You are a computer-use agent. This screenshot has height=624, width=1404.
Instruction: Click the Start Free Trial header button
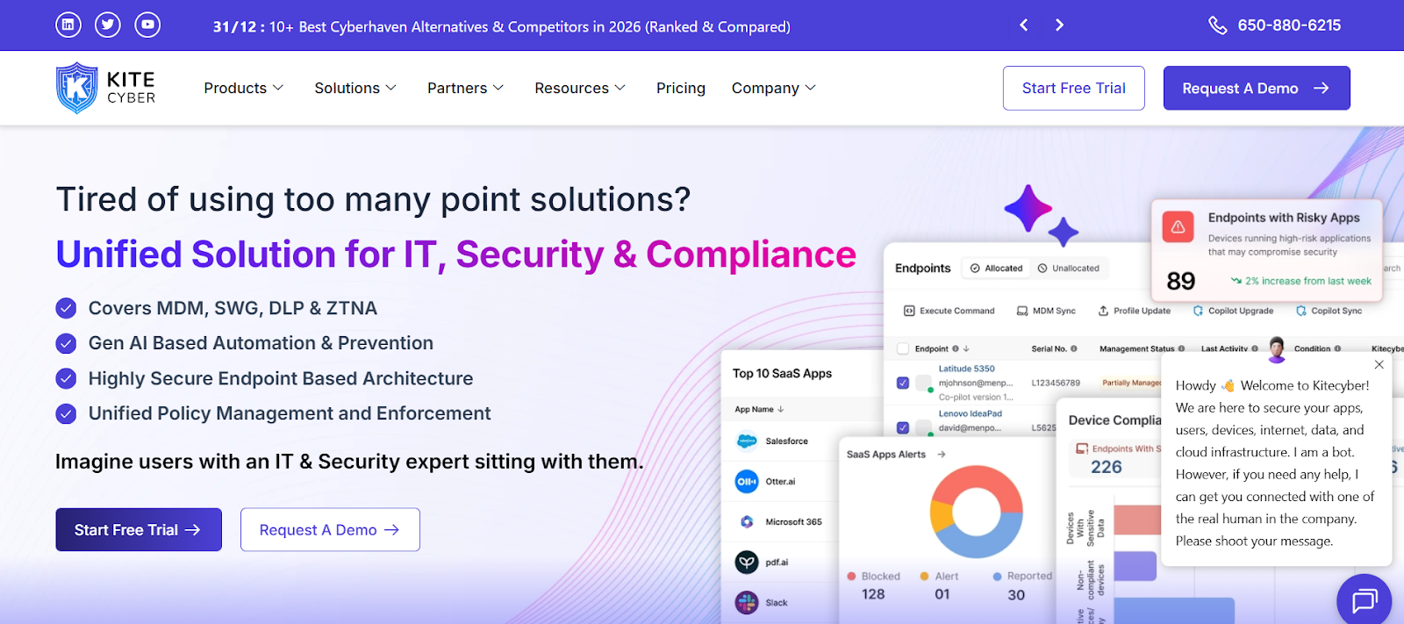click(x=1074, y=88)
